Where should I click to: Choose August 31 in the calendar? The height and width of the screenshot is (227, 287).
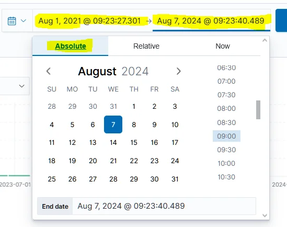(175, 179)
